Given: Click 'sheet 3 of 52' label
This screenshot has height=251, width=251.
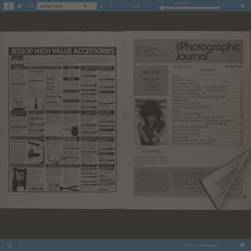Looking at the screenshot, I should [182, 3].
